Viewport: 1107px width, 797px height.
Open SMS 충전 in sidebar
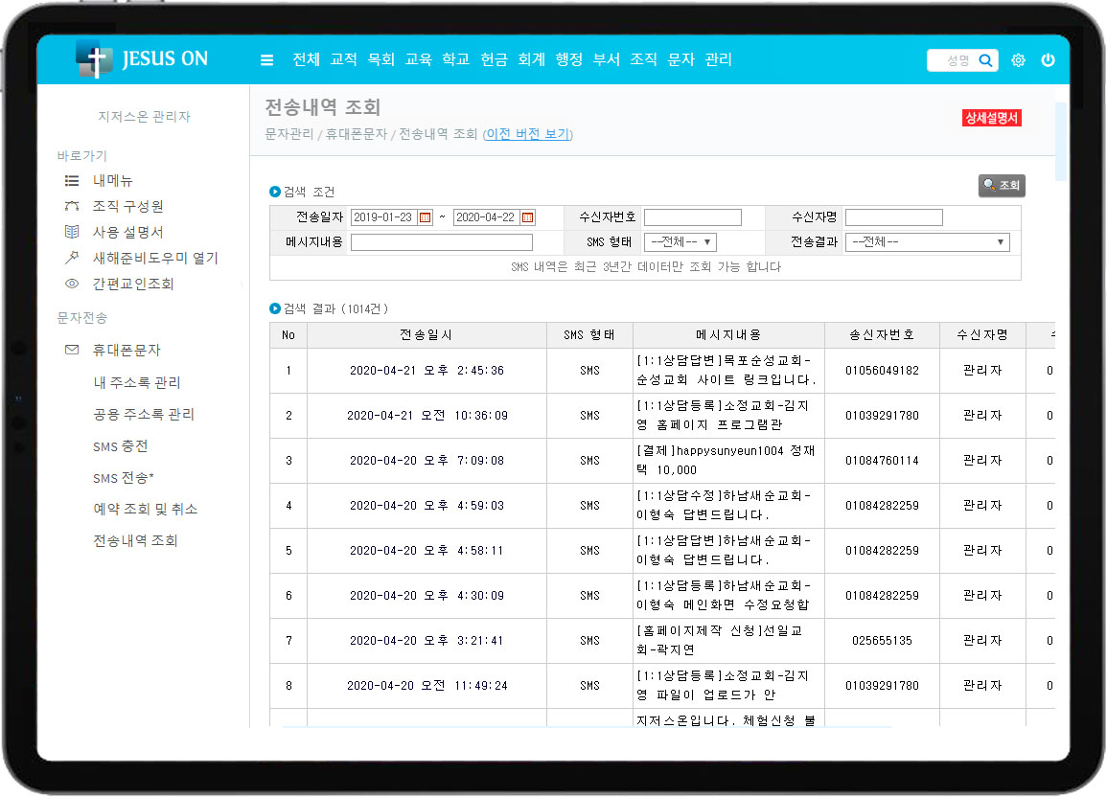pyautogui.click(x=120, y=446)
